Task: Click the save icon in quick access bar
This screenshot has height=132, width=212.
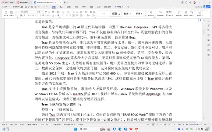Action: pyautogui.click(x=26, y=7)
